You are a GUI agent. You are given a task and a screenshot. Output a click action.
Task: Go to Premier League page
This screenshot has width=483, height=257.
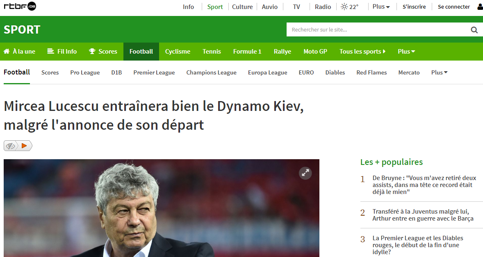154,72
